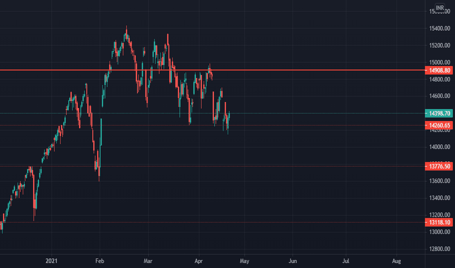This screenshot has width=455, height=268.
Task: Click the 13776.50 red price label
Action: tap(439, 166)
